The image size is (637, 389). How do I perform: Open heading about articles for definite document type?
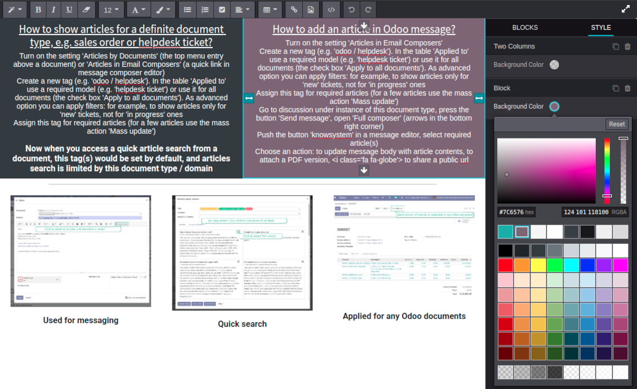tap(121, 35)
